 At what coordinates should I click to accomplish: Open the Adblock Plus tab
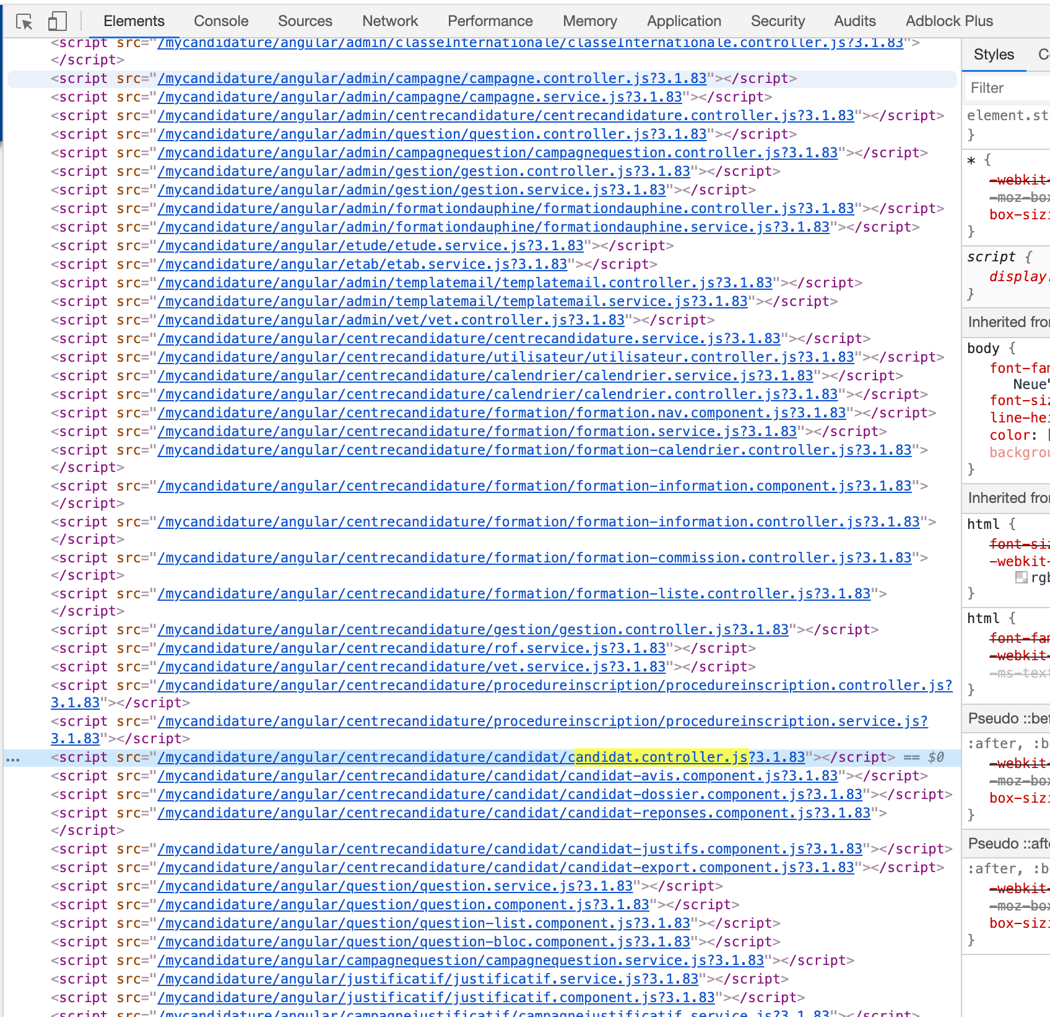pos(948,21)
